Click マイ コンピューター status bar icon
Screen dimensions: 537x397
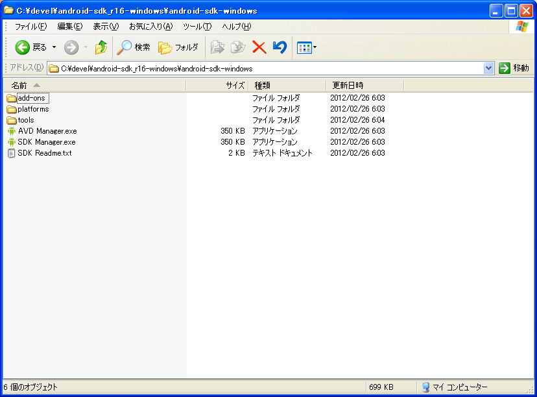(x=425, y=387)
